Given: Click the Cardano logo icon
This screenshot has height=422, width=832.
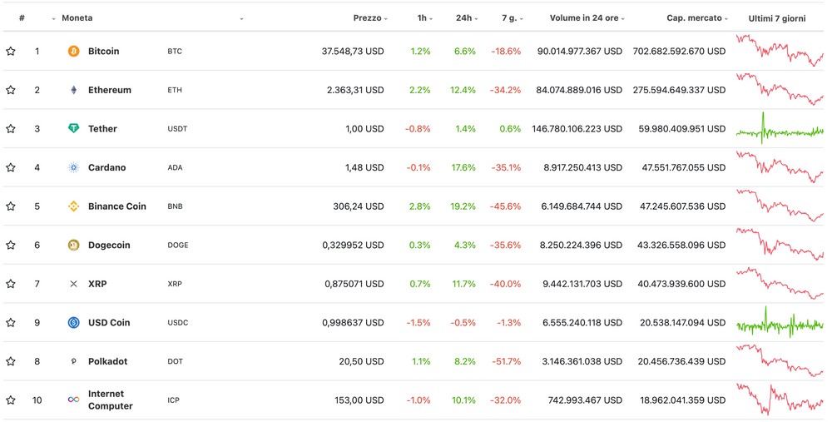Looking at the screenshot, I should [73, 167].
